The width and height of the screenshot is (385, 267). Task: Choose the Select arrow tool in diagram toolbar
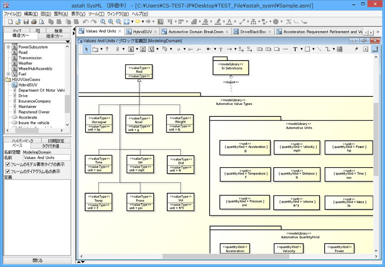click(x=87, y=49)
